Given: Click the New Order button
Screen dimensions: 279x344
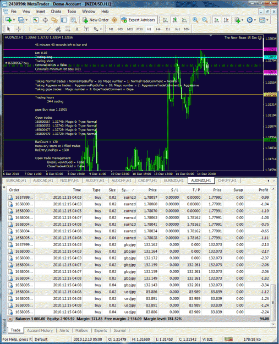Looking at the screenshot, I should coord(96,20).
